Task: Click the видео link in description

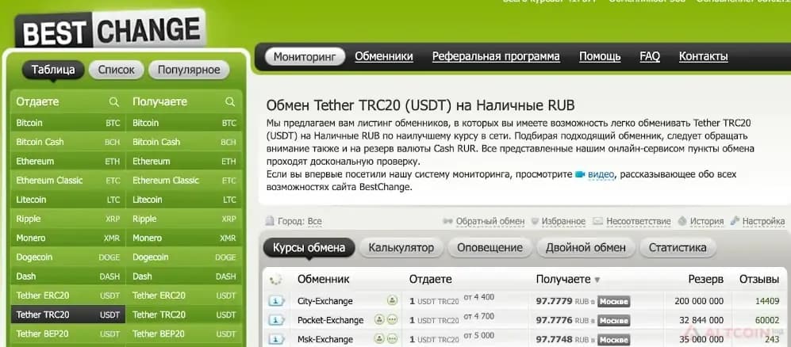Action: click(601, 174)
